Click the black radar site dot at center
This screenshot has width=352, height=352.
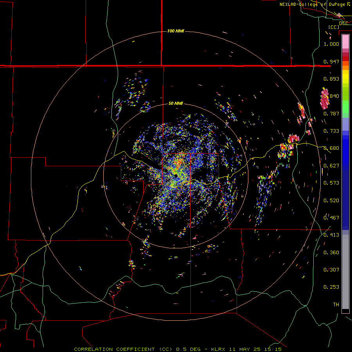coord(175,175)
